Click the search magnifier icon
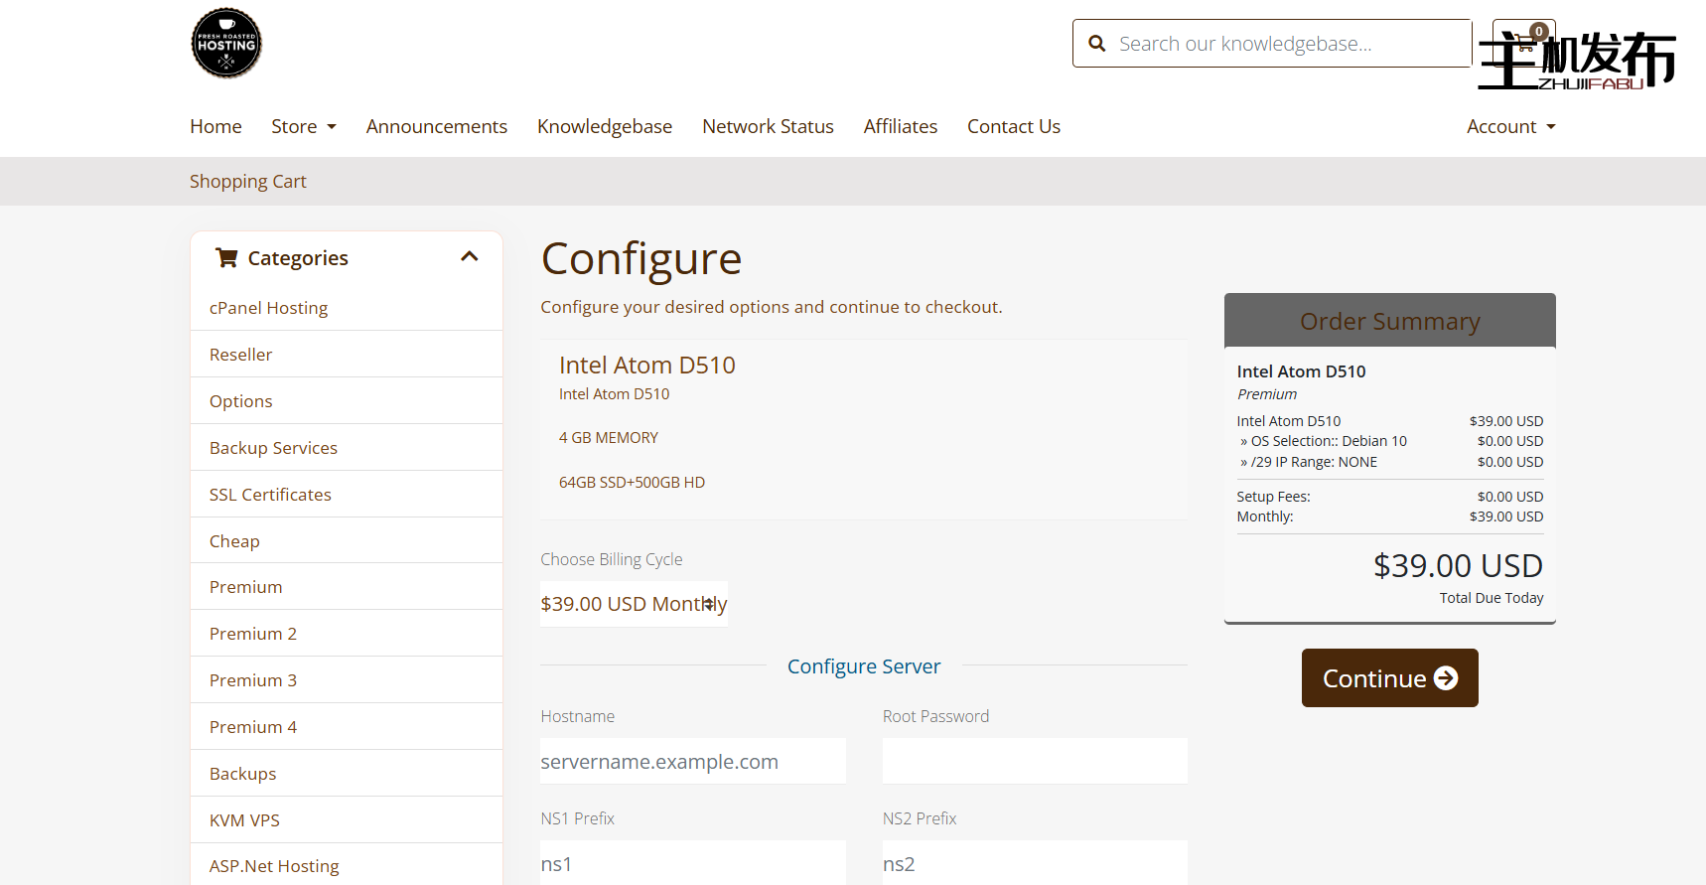This screenshot has width=1706, height=885. tap(1096, 44)
